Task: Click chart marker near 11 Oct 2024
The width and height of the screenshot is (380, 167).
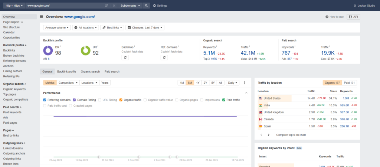Action: (x=99, y=157)
